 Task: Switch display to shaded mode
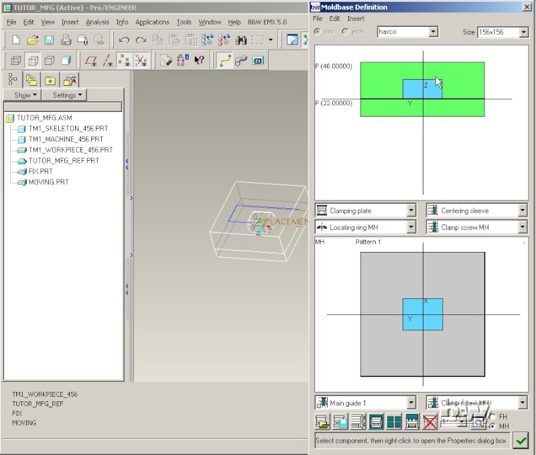point(66,61)
